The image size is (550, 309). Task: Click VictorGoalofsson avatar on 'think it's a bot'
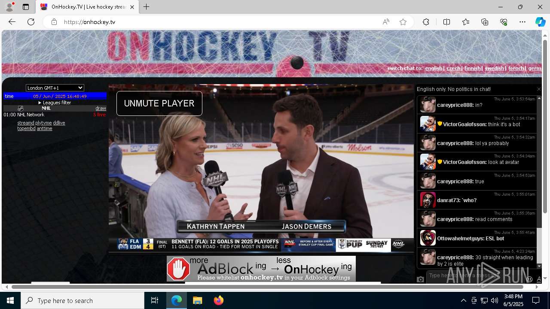point(428,124)
